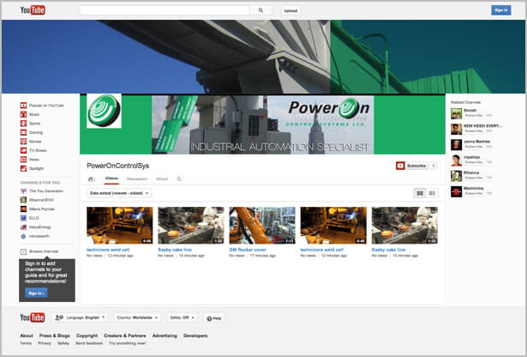Viewport: 527px width, 357px height.
Task: Open the Date added sort dropdown
Action: pyautogui.click(x=119, y=193)
